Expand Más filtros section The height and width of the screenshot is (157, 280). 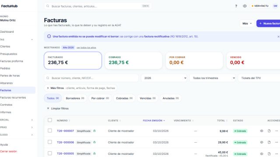80,88
